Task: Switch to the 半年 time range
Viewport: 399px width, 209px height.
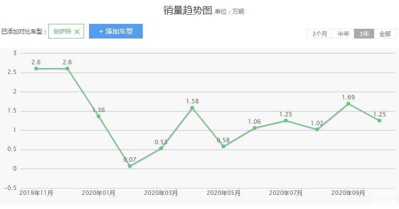Action: pyautogui.click(x=343, y=34)
